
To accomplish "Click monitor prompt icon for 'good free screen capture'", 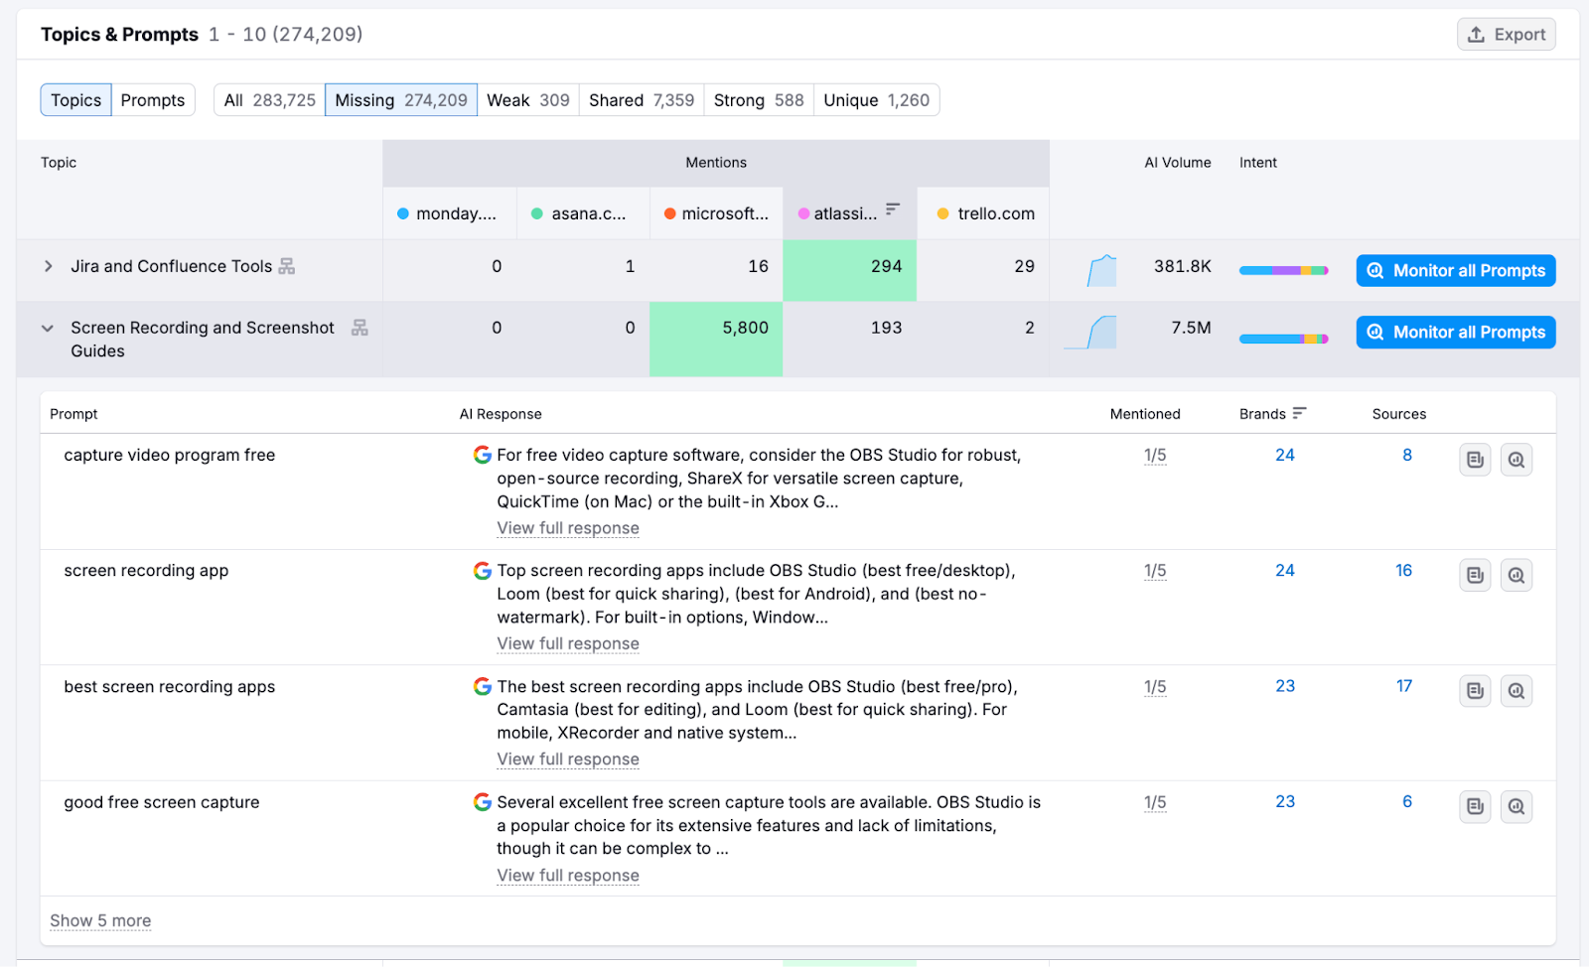I will [x=1516, y=806].
